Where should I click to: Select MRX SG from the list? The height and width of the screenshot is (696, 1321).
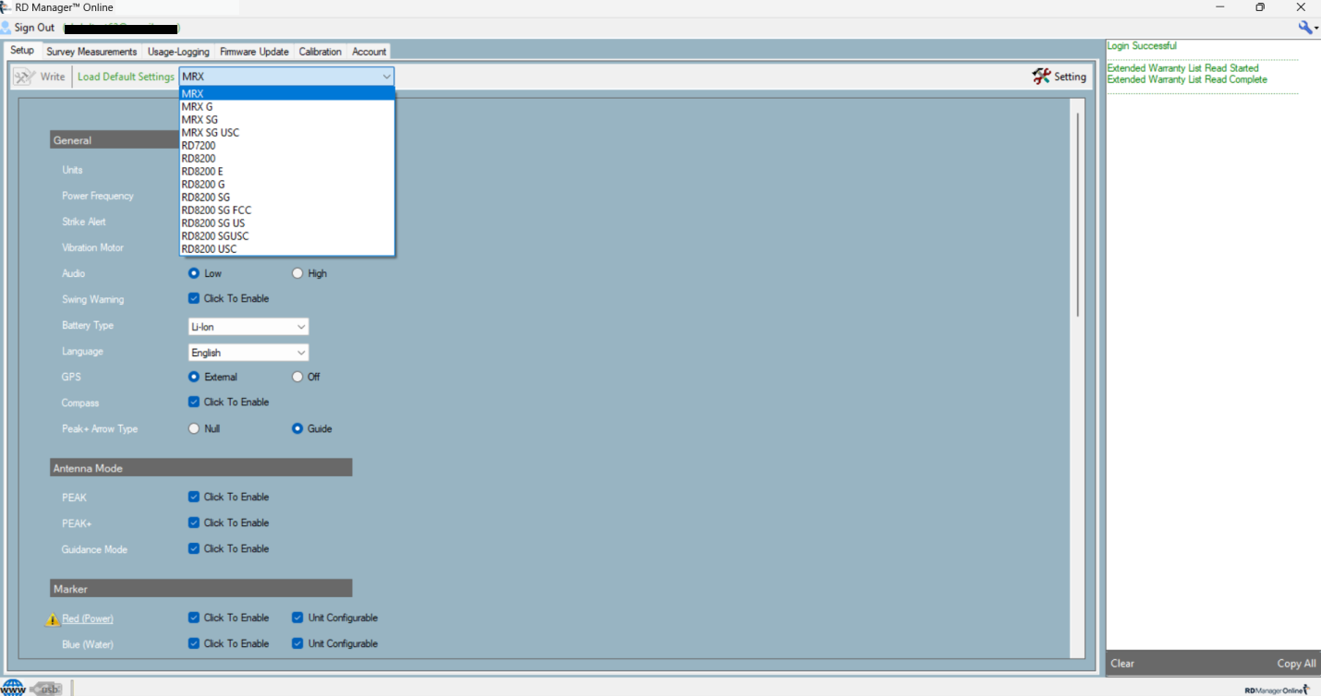[x=287, y=119]
